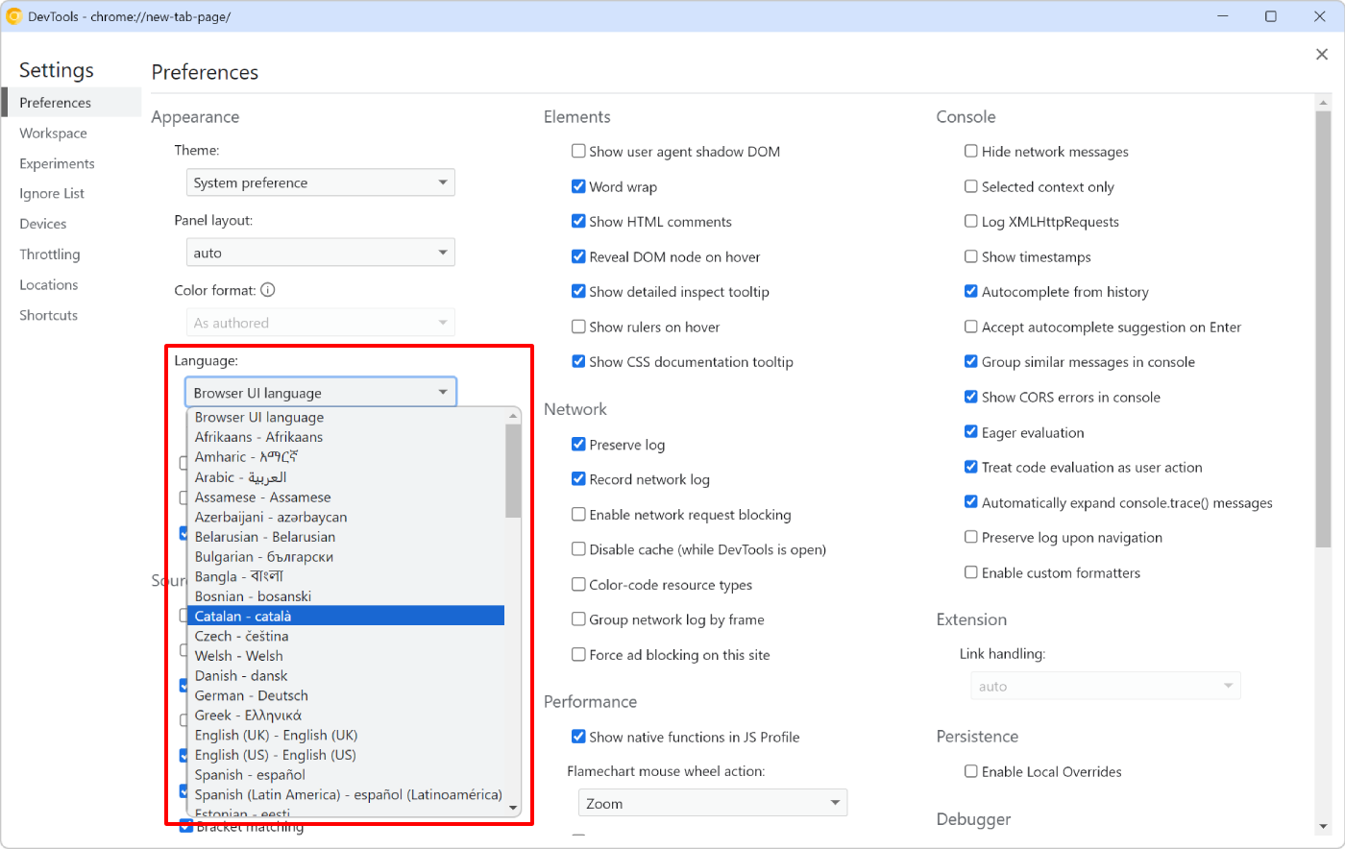Open the Panel layout dropdown
Image resolution: width=1345 pixels, height=849 pixels.
[320, 252]
